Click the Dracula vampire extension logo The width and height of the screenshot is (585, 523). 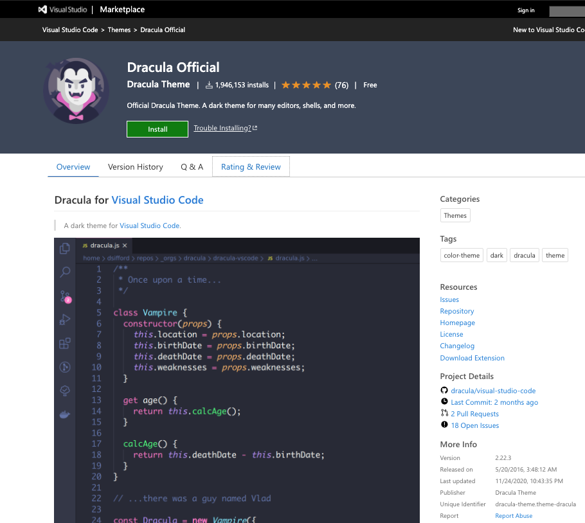pos(76,91)
